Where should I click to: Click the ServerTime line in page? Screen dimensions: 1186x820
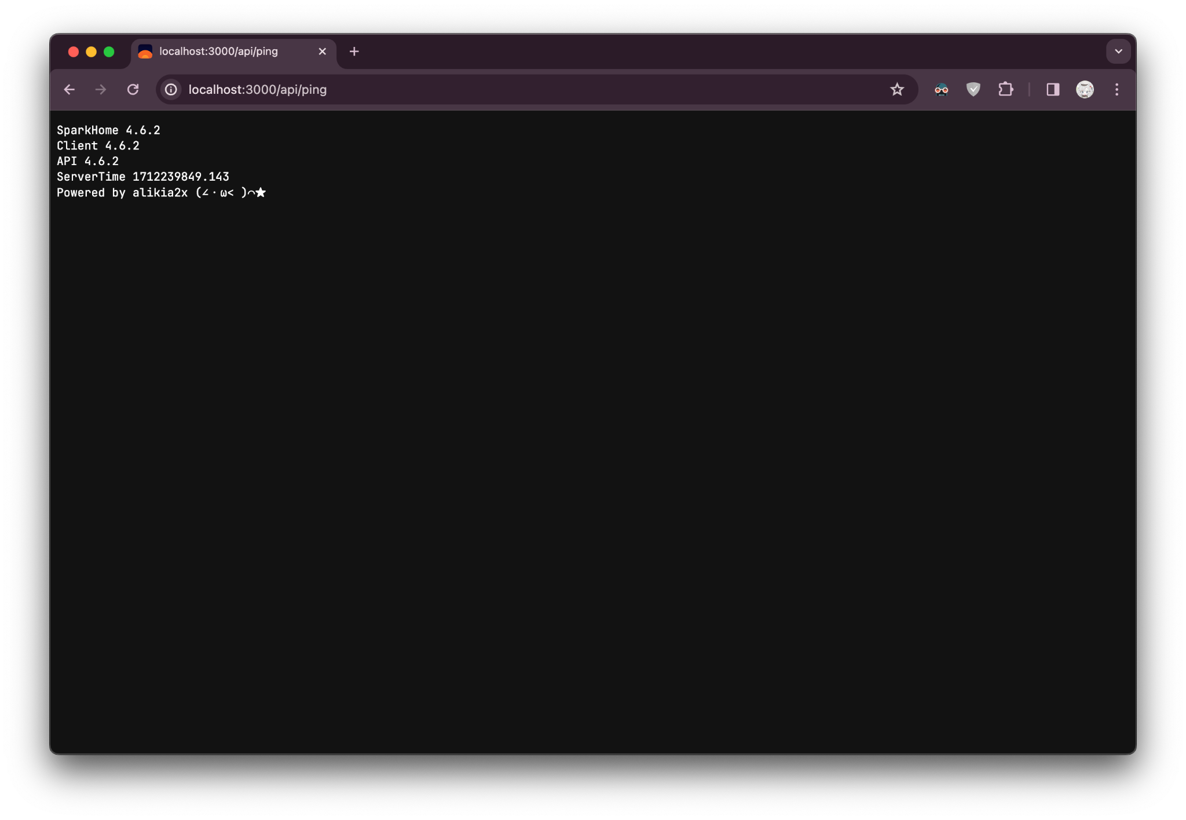(x=143, y=177)
